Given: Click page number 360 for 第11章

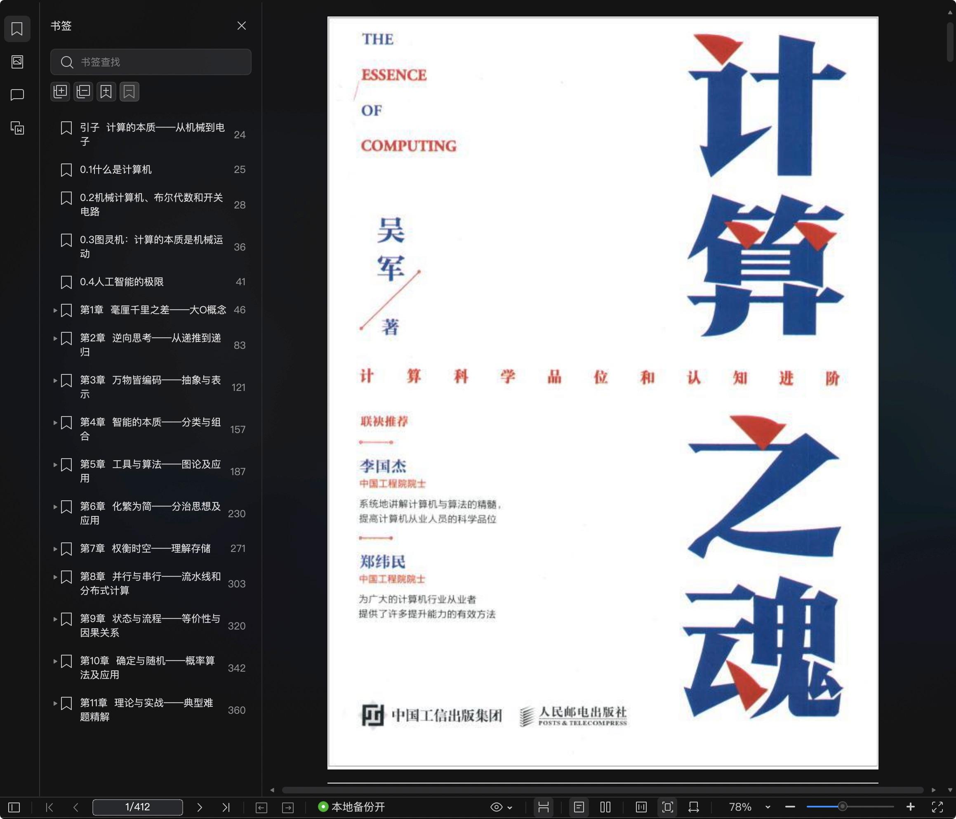Looking at the screenshot, I should (237, 710).
